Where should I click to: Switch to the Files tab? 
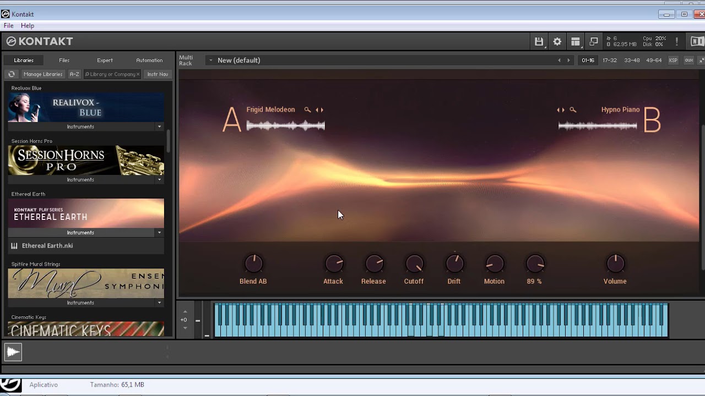point(64,61)
